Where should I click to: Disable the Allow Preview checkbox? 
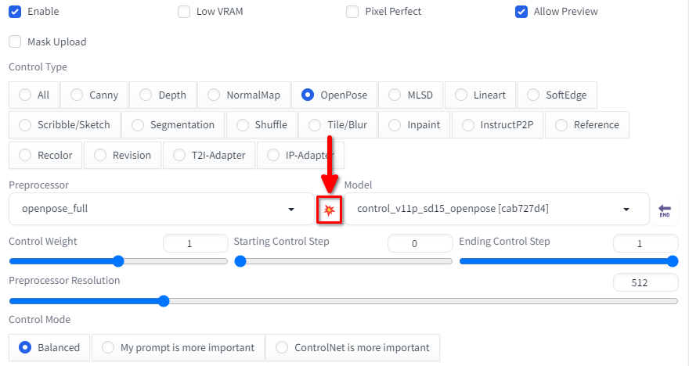point(521,12)
